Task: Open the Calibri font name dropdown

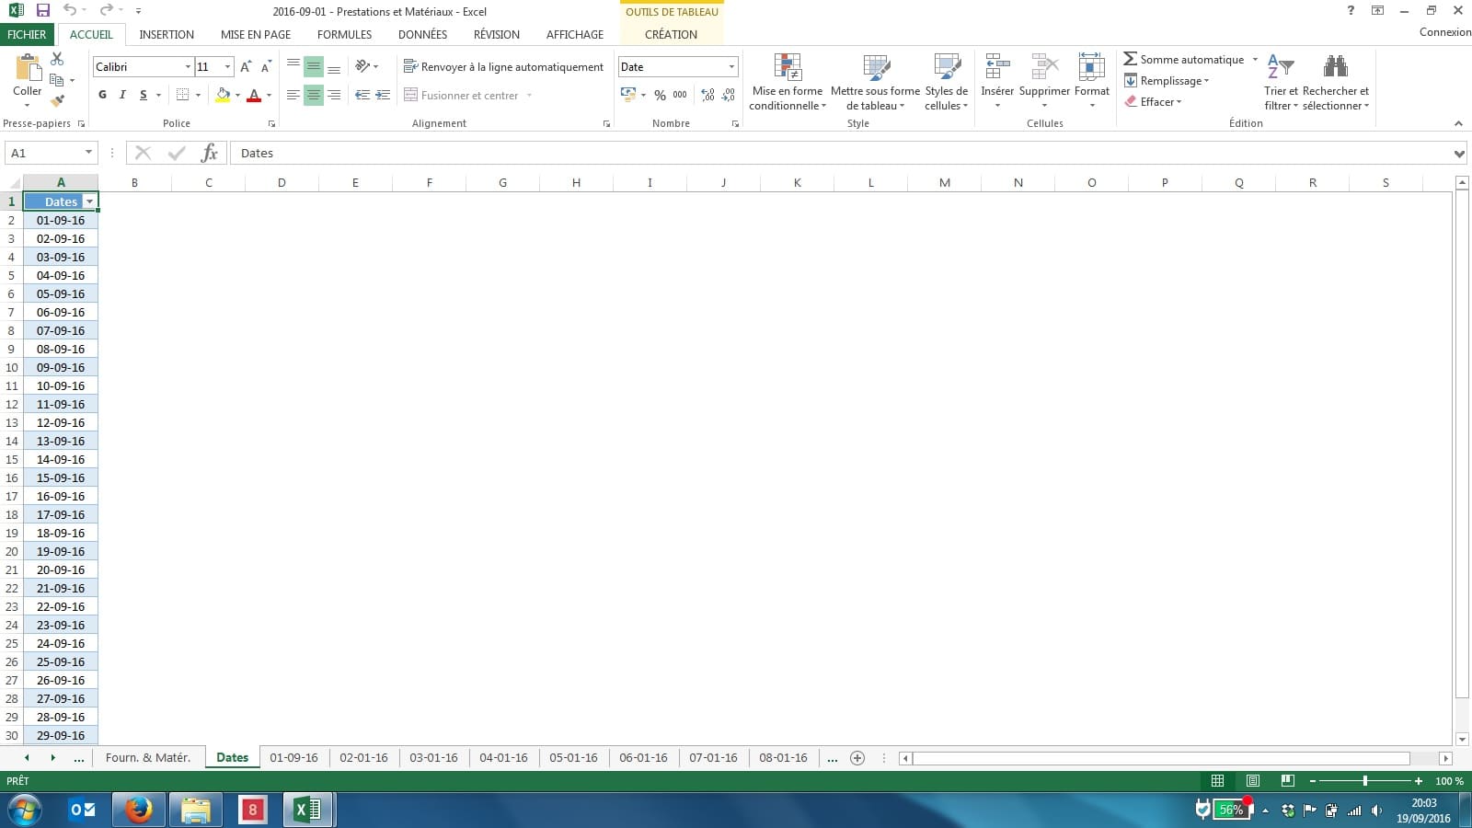Action: pos(188,67)
